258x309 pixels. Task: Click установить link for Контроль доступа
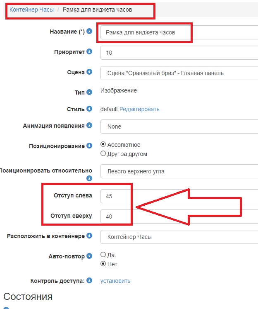(x=115, y=281)
